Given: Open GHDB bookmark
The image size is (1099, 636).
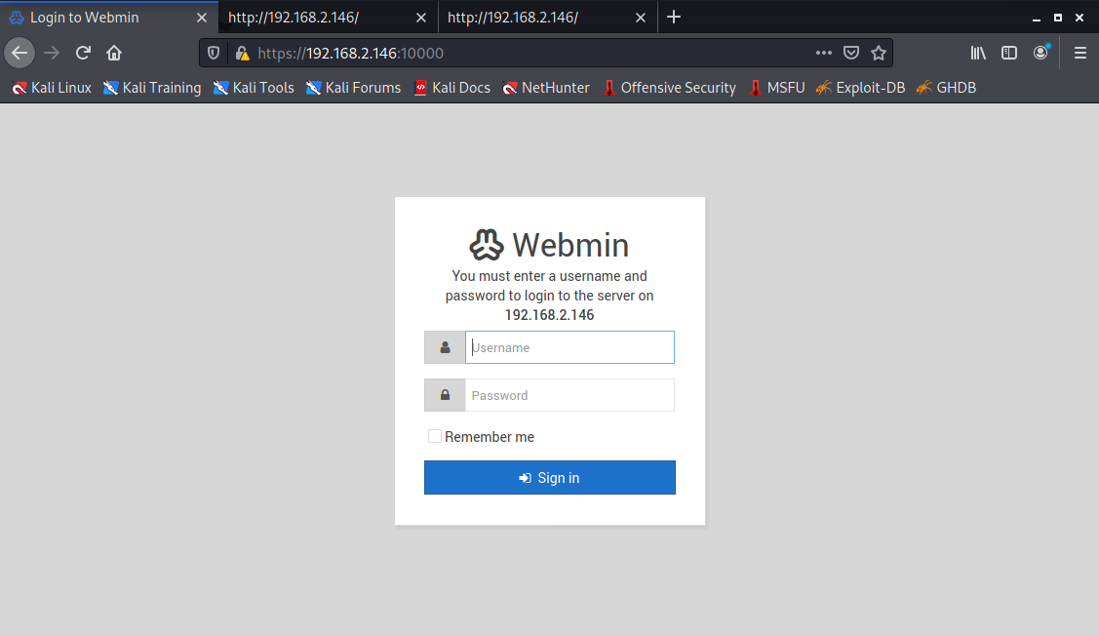Looking at the screenshot, I should 946,88.
